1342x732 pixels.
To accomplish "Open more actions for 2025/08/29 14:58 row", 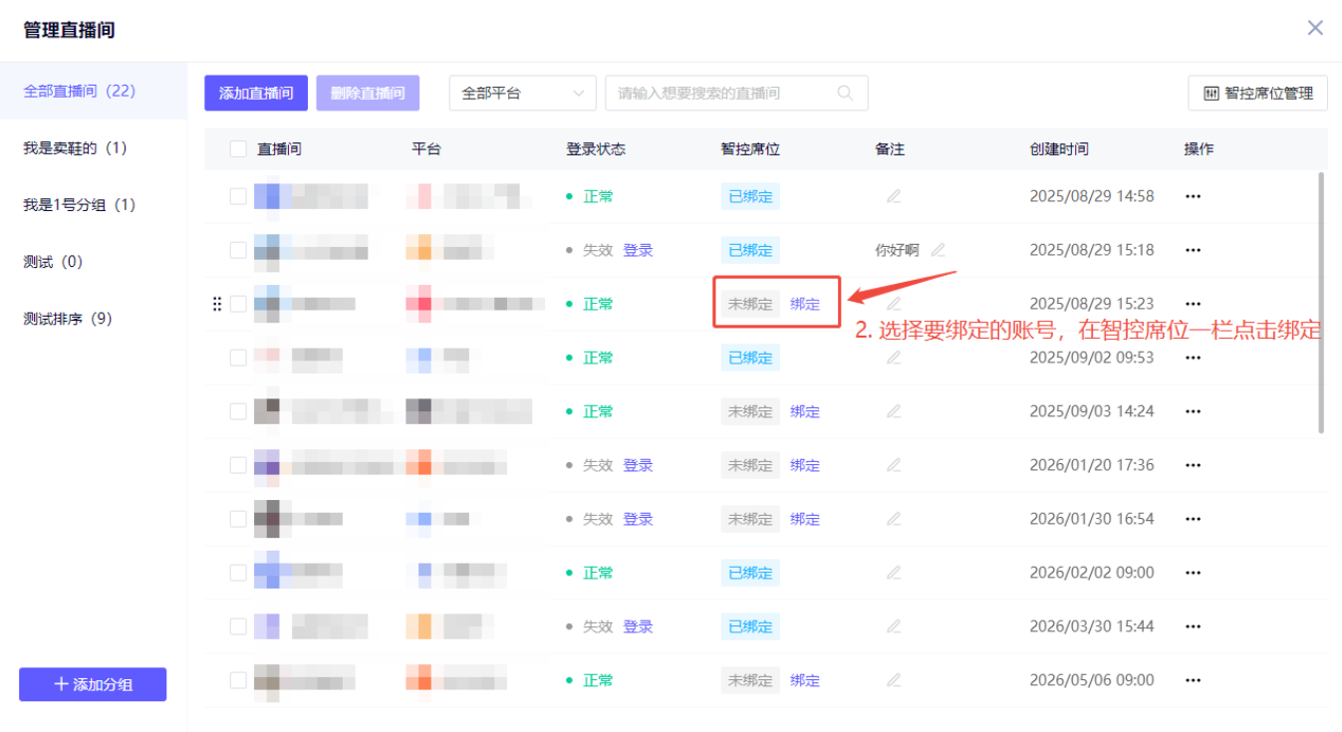I will tap(1193, 196).
